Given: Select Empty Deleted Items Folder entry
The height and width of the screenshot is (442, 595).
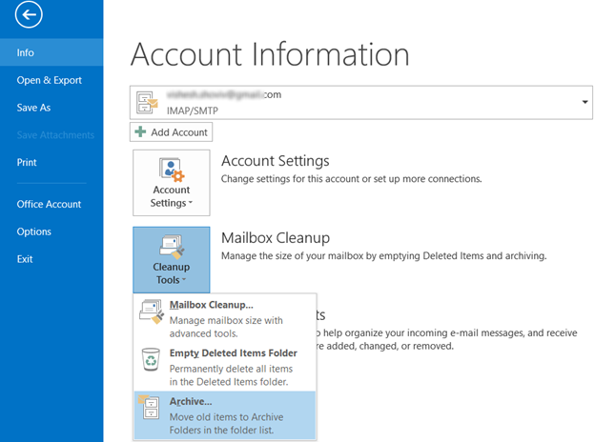Looking at the screenshot, I should pyautogui.click(x=225, y=367).
